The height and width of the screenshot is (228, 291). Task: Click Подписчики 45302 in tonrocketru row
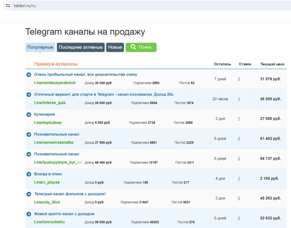(x=145, y=222)
